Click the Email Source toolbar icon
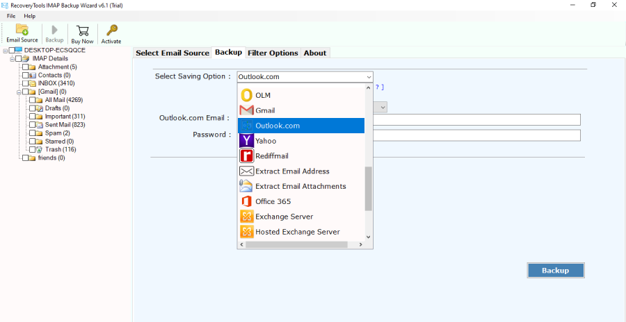The image size is (626, 322). tap(22, 33)
